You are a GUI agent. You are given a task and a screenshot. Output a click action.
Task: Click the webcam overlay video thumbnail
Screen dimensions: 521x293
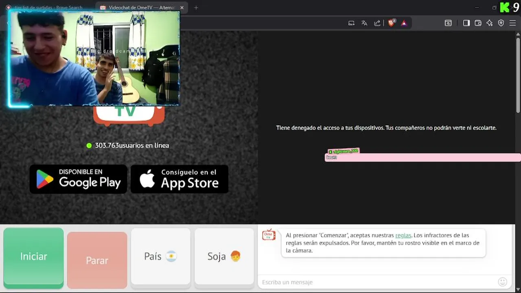[94, 58]
